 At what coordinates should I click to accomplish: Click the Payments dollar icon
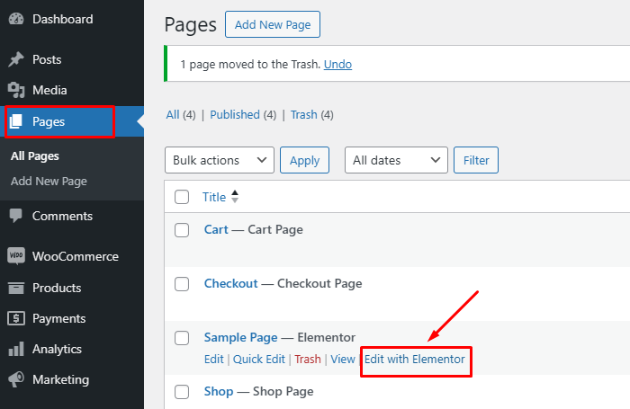pyautogui.click(x=15, y=318)
